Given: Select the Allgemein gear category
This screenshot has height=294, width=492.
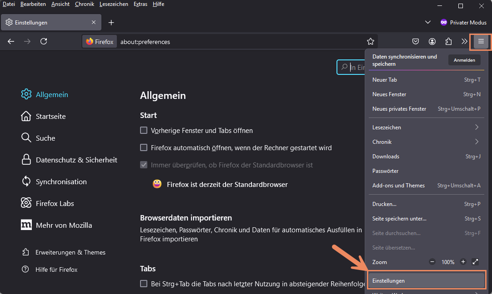Looking at the screenshot, I should (44, 94).
